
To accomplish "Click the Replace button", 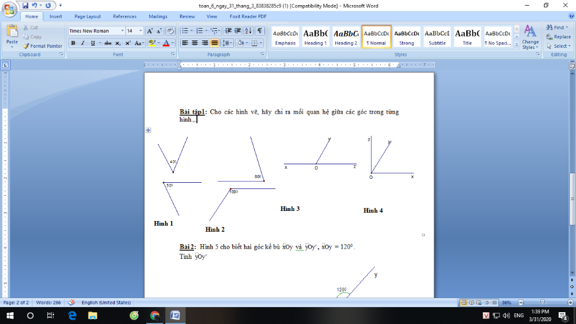I will [x=559, y=37].
